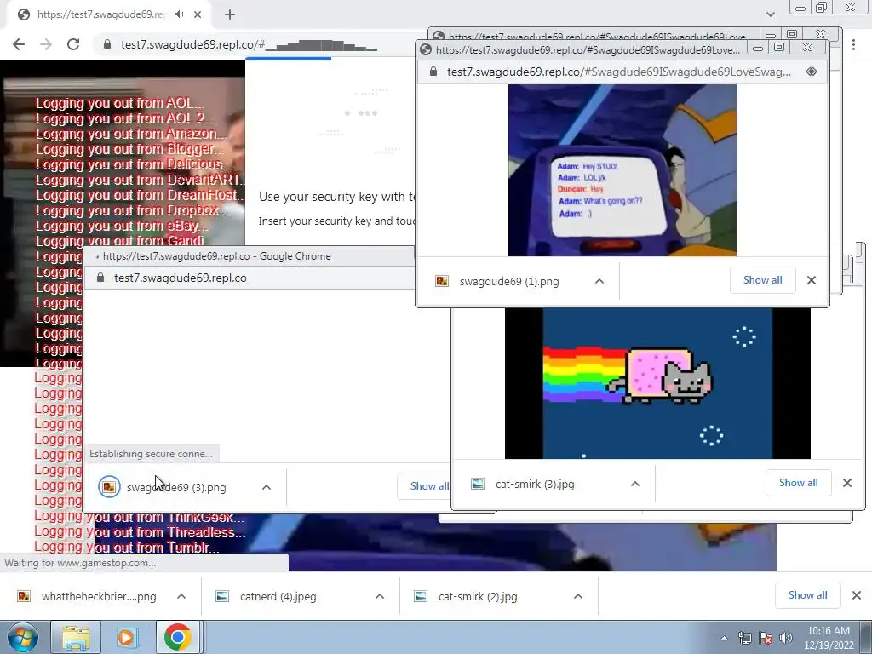Click 'Logging you out from Amazon' text
The width and height of the screenshot is (872, 654).
coord(132,134)
